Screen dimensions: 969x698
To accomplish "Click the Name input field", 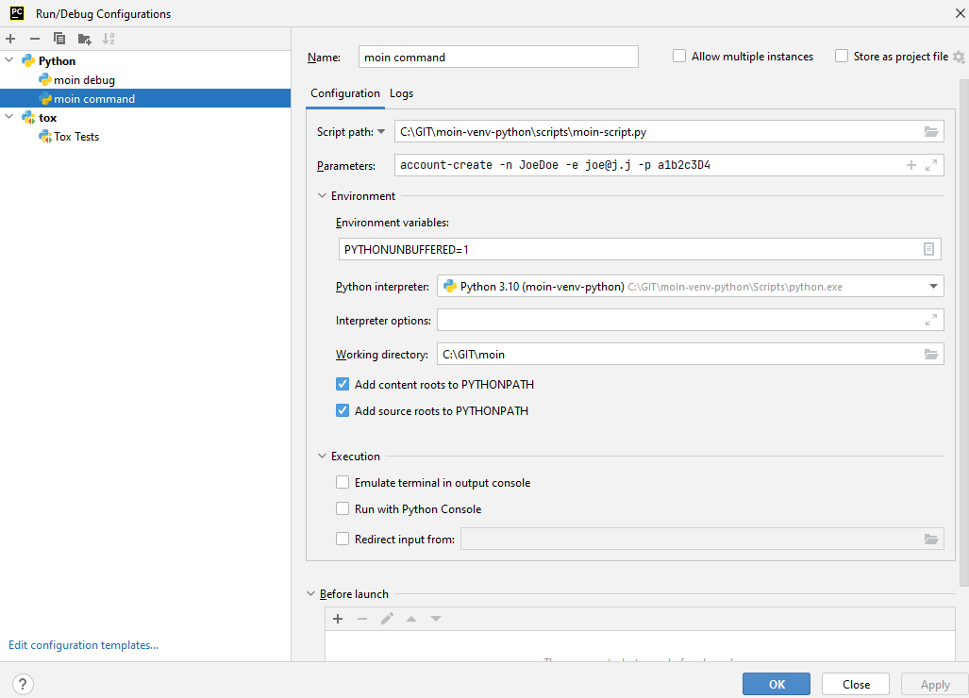I will [498, 57].
